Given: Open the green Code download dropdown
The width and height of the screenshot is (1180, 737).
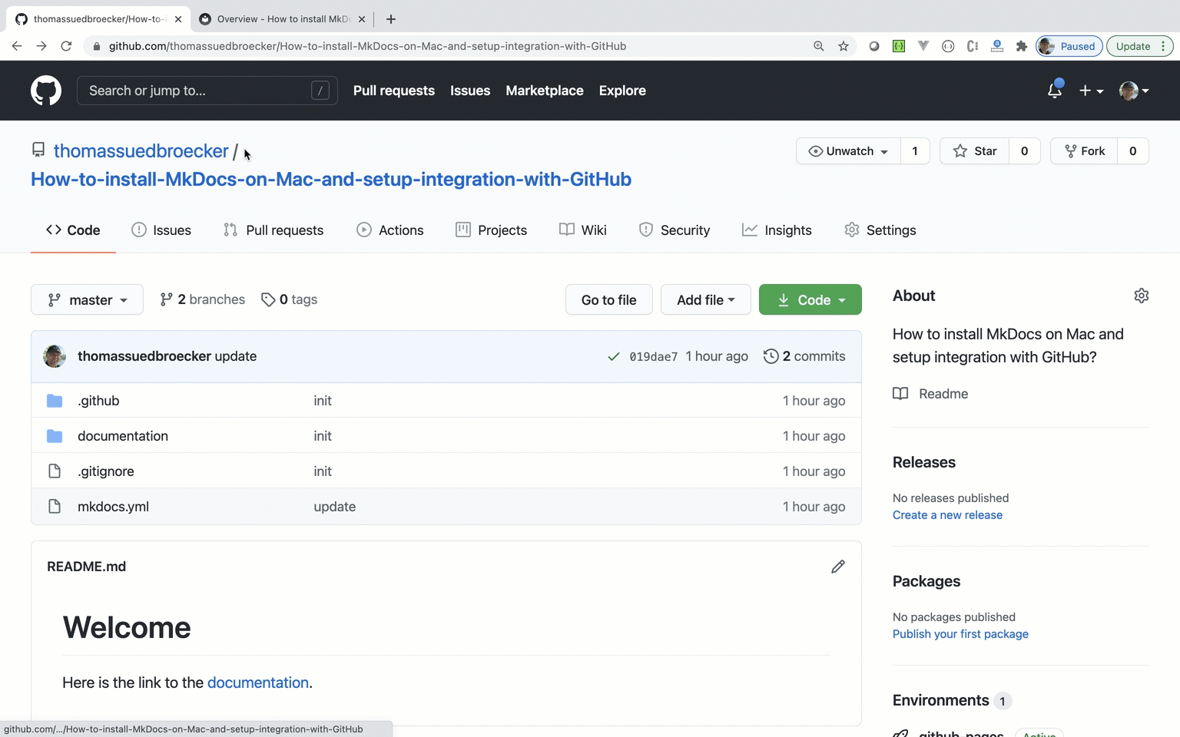Looking at the screenshot, I should coord(810,299).
